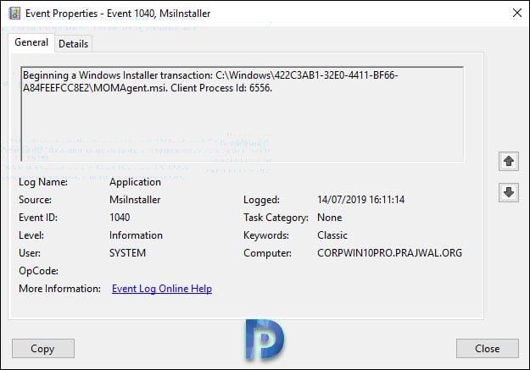Click the 'OpCode:' label
The width and height of the screenshot is (530, 370).
[38, 271]
